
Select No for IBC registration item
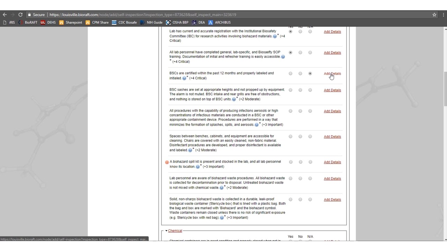click(300, 32)
